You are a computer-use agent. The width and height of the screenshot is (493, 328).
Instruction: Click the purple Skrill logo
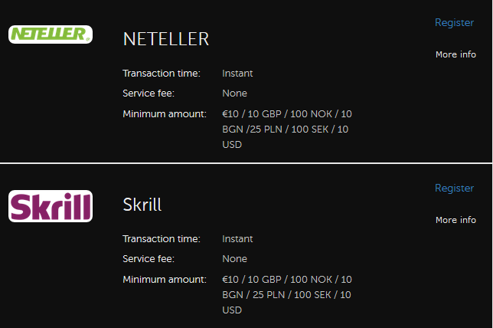[51, 206]
